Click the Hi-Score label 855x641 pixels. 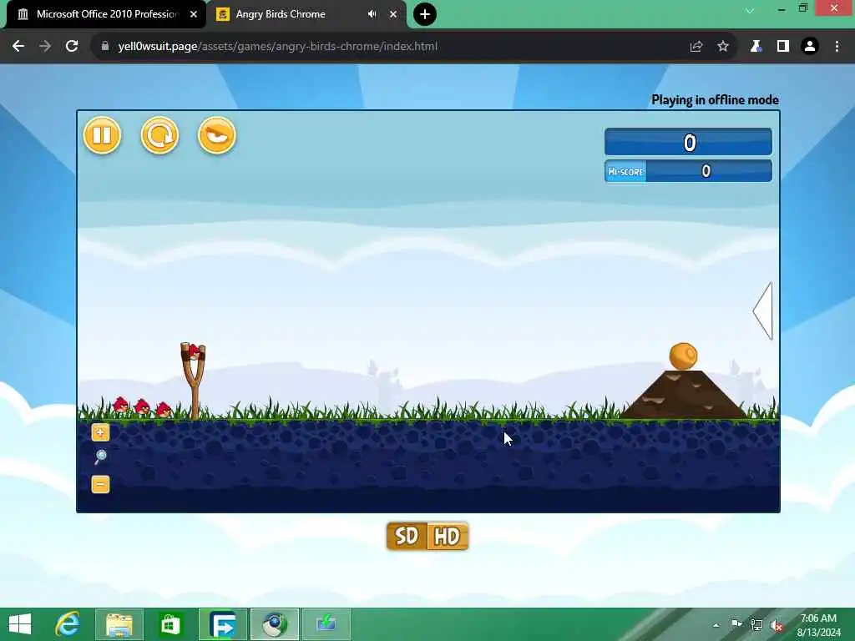pos(625,171)
